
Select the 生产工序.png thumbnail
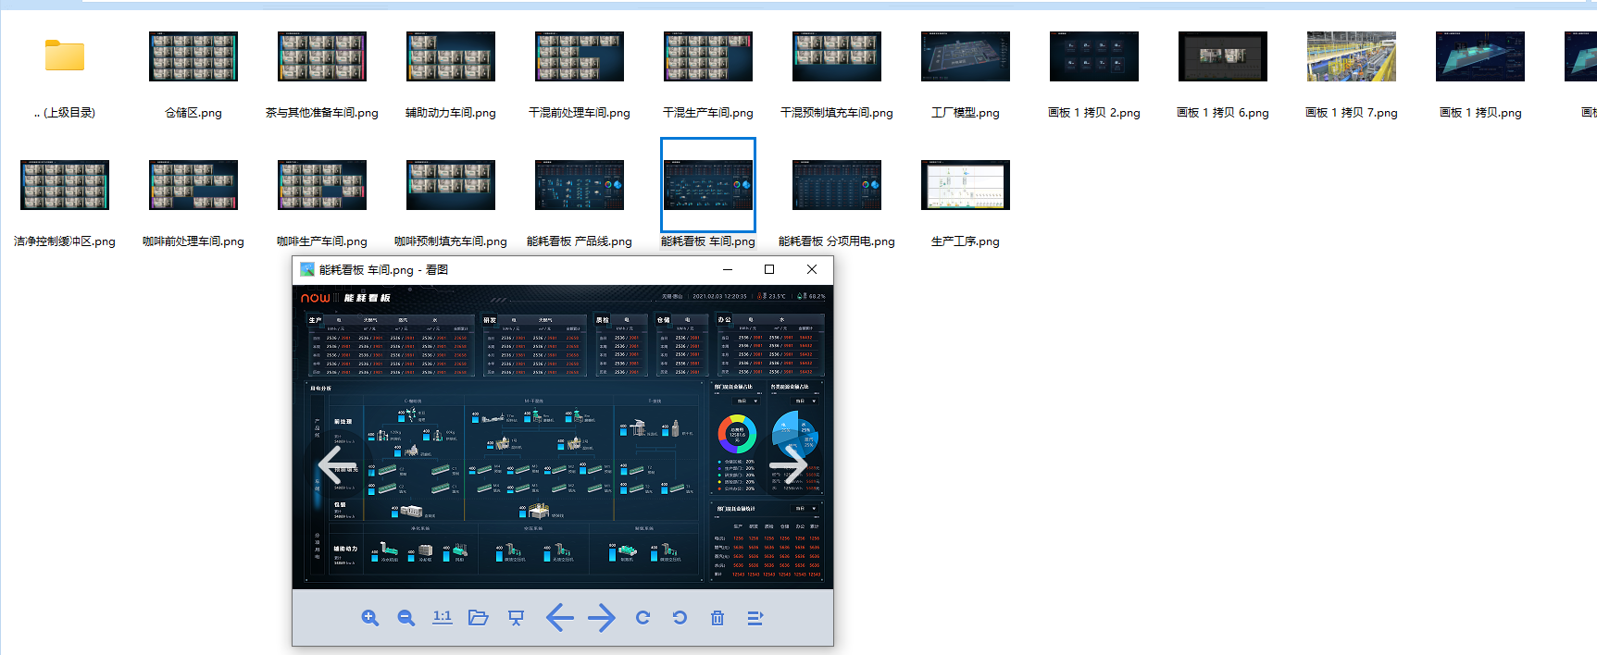pyautogui.click(x=965, y=186)
